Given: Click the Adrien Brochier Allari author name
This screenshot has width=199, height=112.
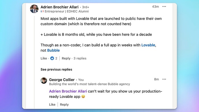Looking at the screenshot, I should [59, 7].
